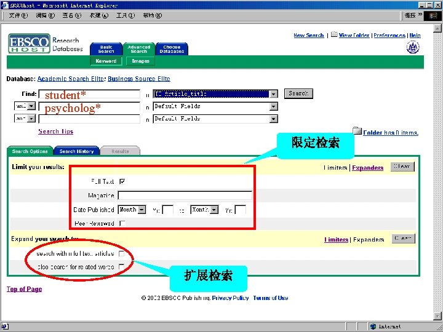The height and width of the screenshot is (332, 443).
Task: Enable the Peer Reviewed checkbox
Action: [x=122, y=223]
